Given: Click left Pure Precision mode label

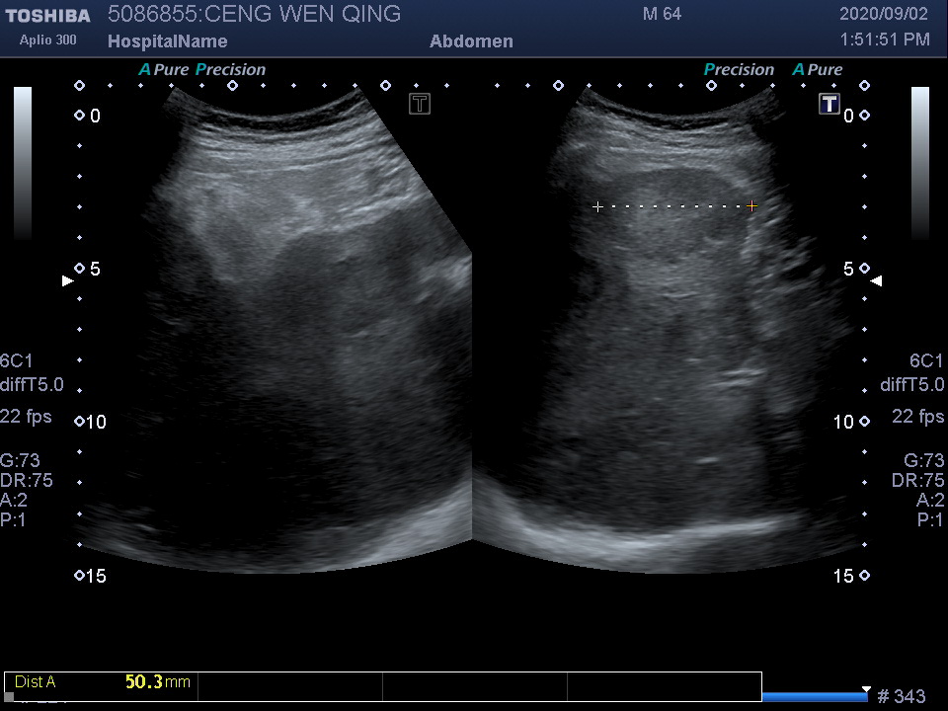Looking at the screenshot, I should [202, 70].
